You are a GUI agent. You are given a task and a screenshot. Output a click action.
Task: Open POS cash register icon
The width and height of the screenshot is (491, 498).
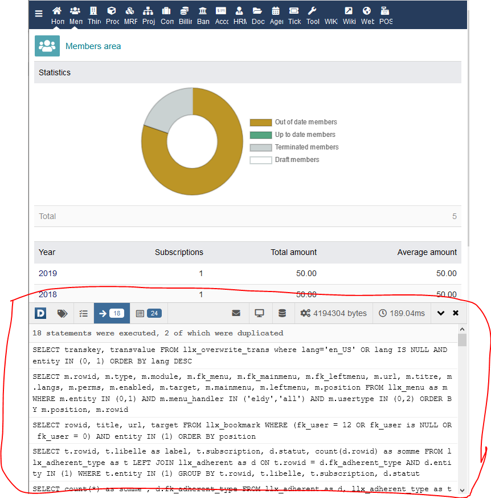click(385, 11)
